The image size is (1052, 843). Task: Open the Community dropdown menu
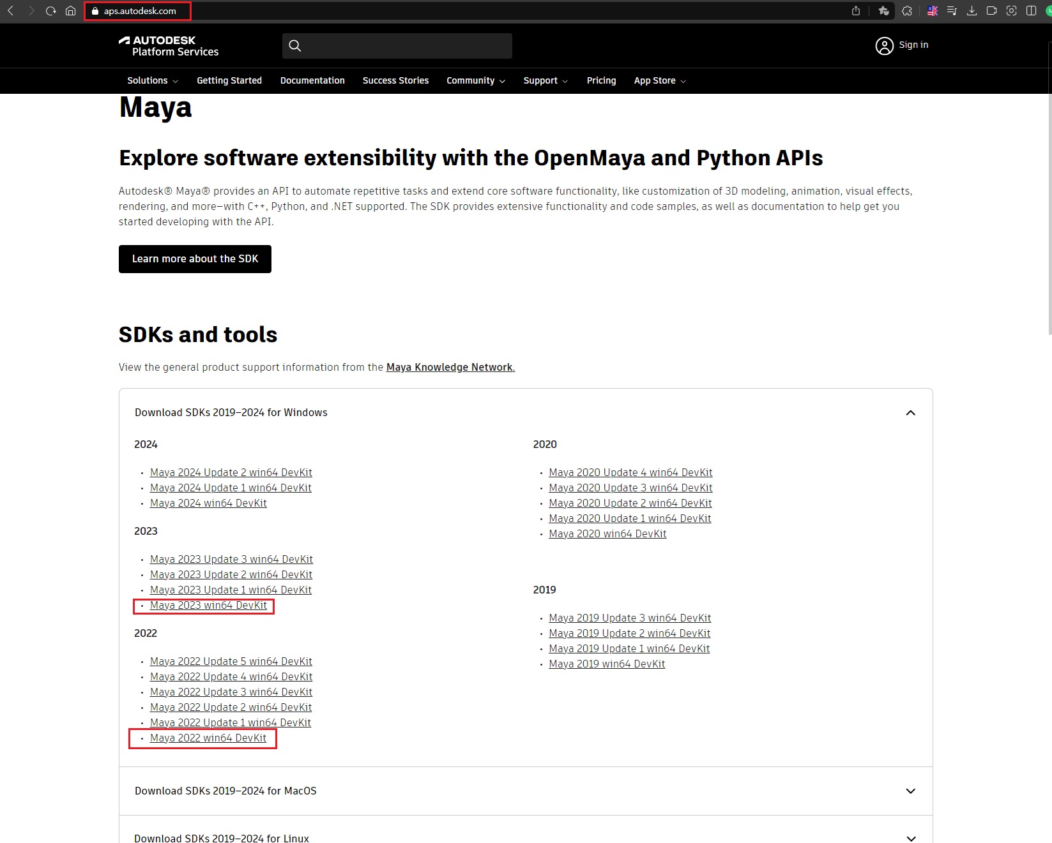pos(476,80)
